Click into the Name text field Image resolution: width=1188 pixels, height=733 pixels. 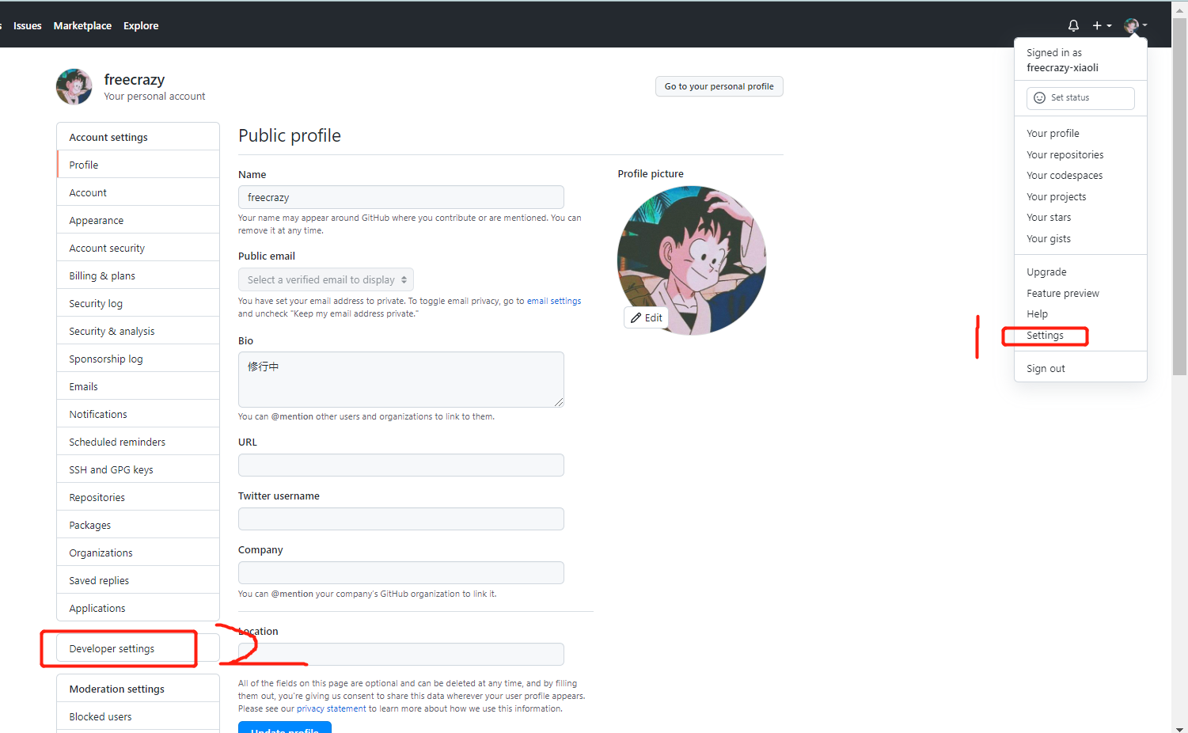[x=400, y=197]
